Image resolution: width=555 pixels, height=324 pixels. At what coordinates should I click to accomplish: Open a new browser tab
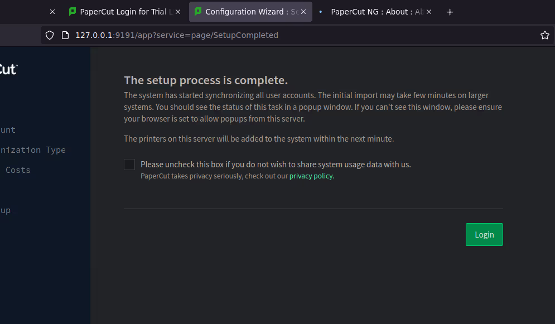pyautogui.click(x=450, y=12)
